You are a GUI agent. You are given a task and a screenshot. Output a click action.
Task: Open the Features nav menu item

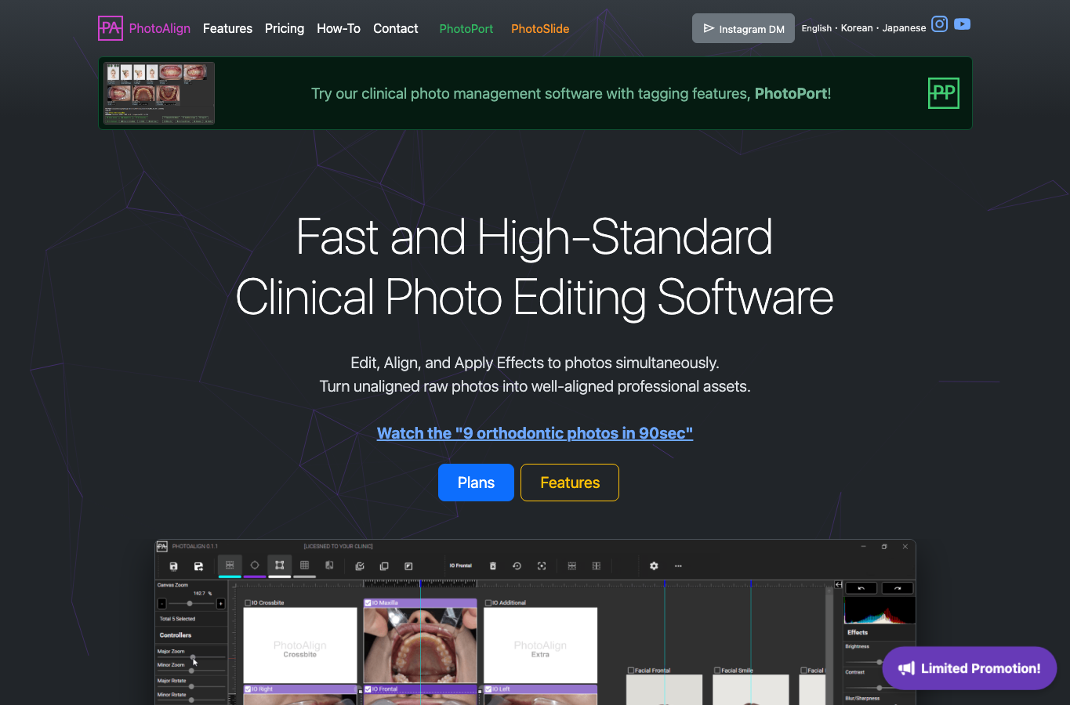[227, 28]
